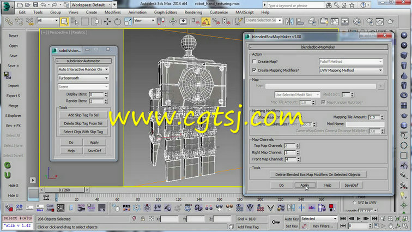Screen dimensions: 412x232
Task: Select the Move tool in main toolbar
Action: pos(107,21)
